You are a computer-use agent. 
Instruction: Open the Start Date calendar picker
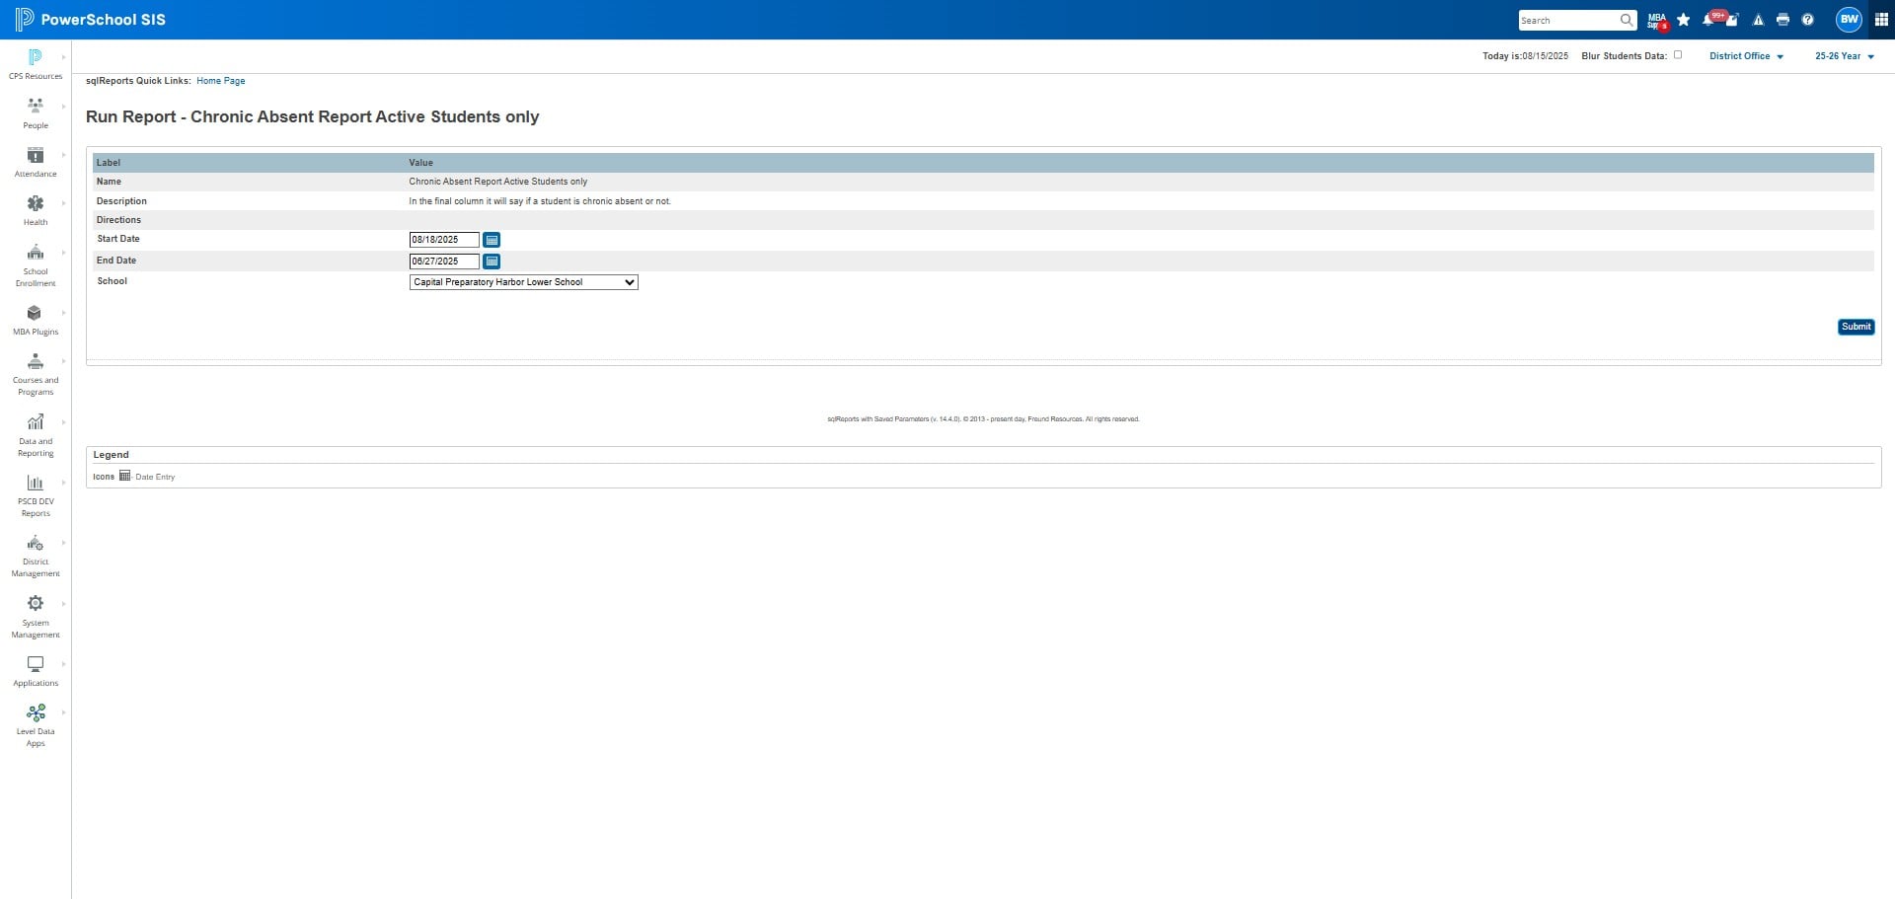[x=492, y=240]
